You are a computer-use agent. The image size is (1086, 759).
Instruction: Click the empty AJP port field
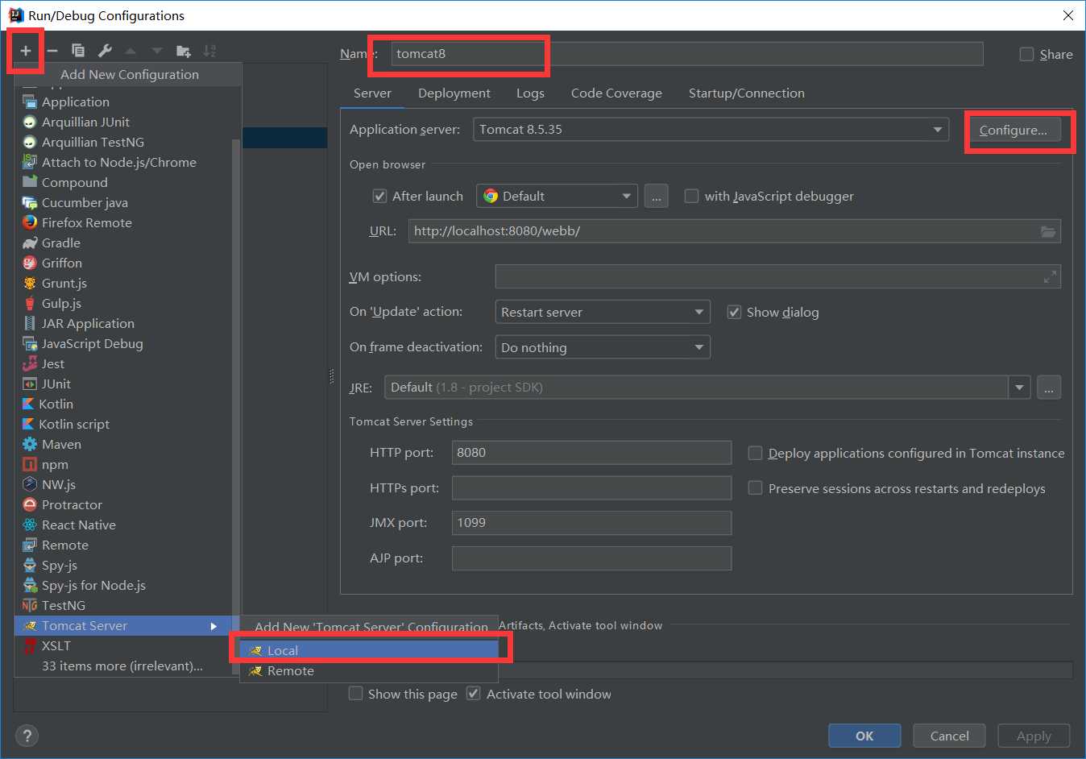coord(591,558)
